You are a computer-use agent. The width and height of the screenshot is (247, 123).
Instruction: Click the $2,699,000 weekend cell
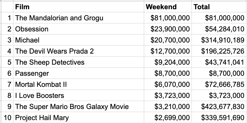[x=168, y=118]
